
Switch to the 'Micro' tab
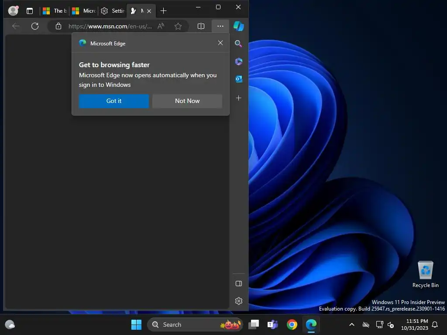(84, 11)
